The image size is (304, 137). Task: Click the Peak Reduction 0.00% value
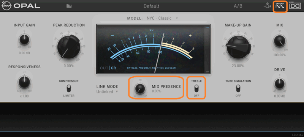(x=69, y=66)
